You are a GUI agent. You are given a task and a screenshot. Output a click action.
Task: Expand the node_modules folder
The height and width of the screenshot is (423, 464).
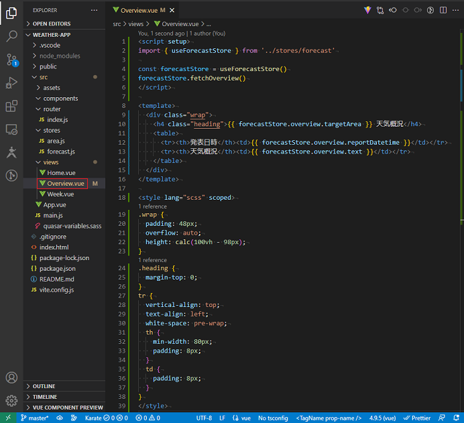coord(64,56)
